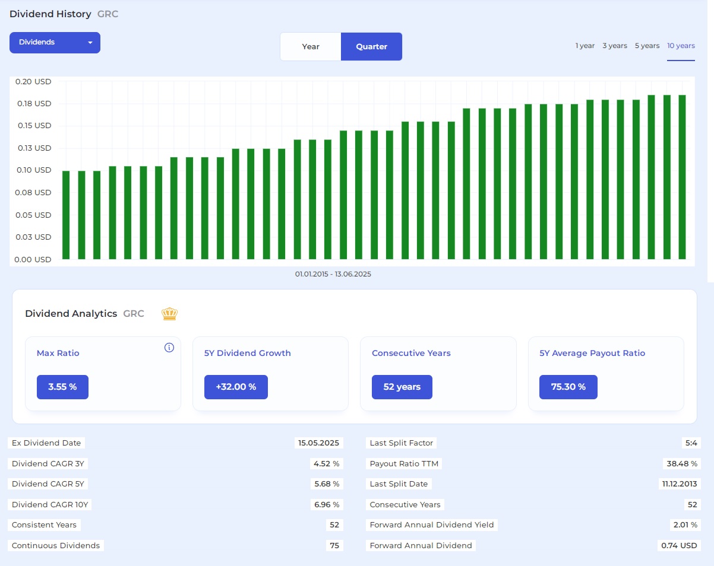Click the 5.68 % CAGR value
This screenshot has width=714, height=566.
(327, 484)
